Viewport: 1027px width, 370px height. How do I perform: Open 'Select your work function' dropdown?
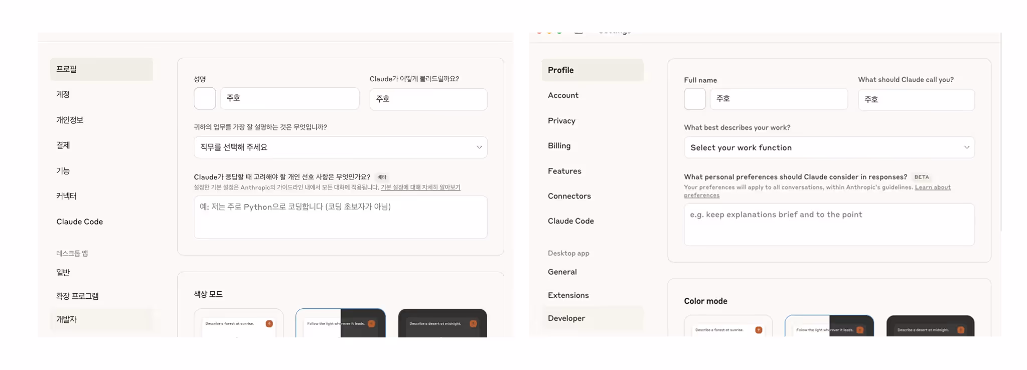point(829,147)
